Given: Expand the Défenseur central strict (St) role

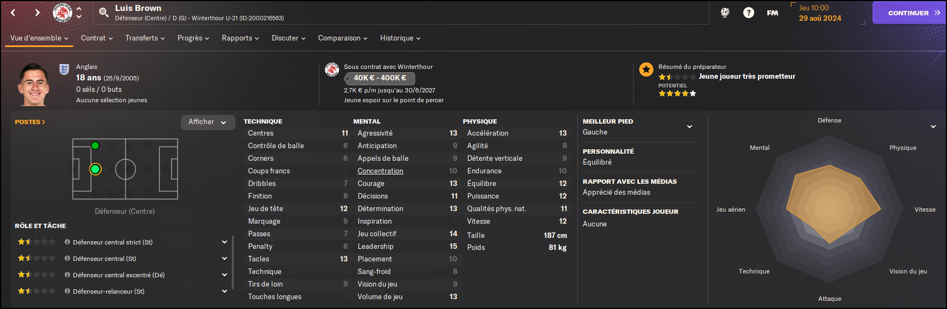Looking at the screenshot, I should point(225,242).
